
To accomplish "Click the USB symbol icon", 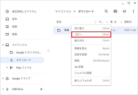I will (7, 89).
